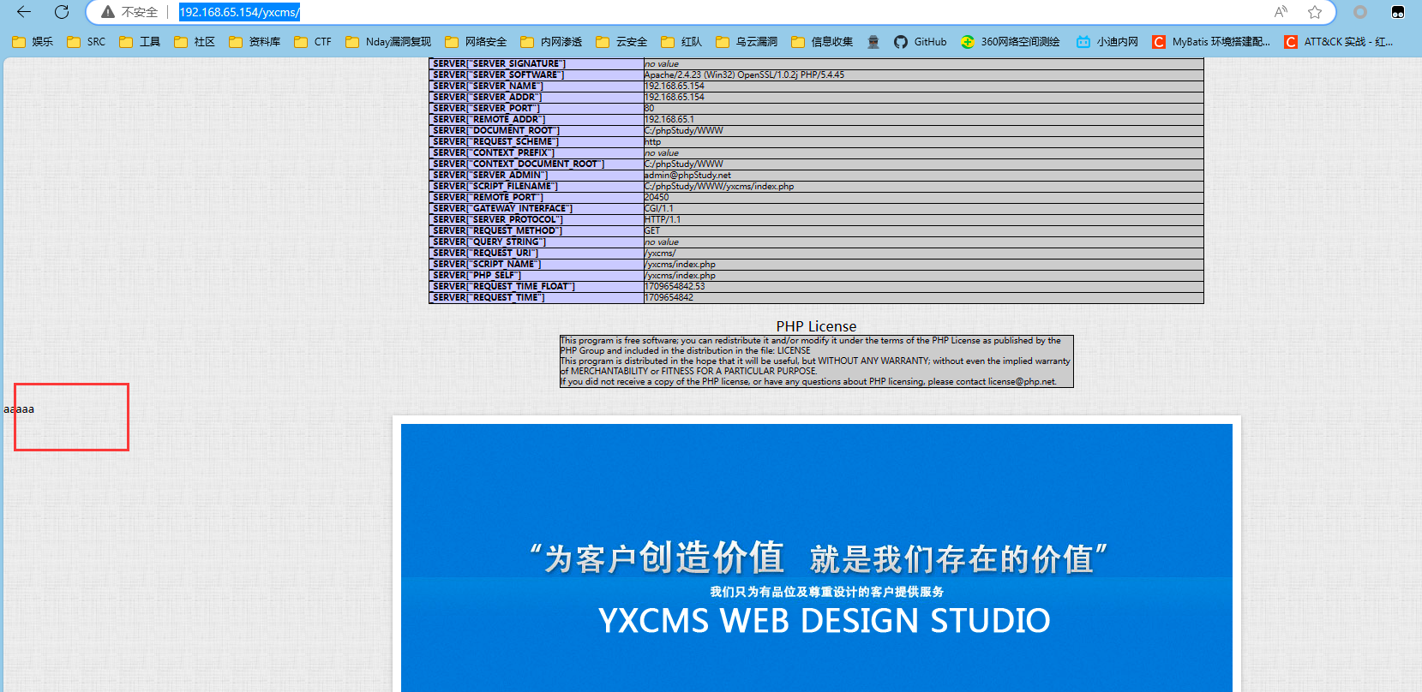1422x692 pixels.
Task: Open the MyBatis 环境搭建 bookmark
Action: [x=1211, y=42]
